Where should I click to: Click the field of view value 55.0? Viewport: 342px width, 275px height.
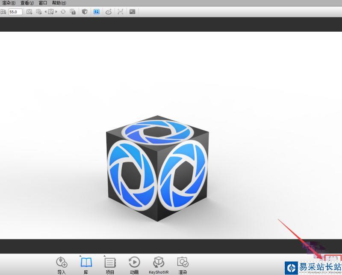coord(15,12)
